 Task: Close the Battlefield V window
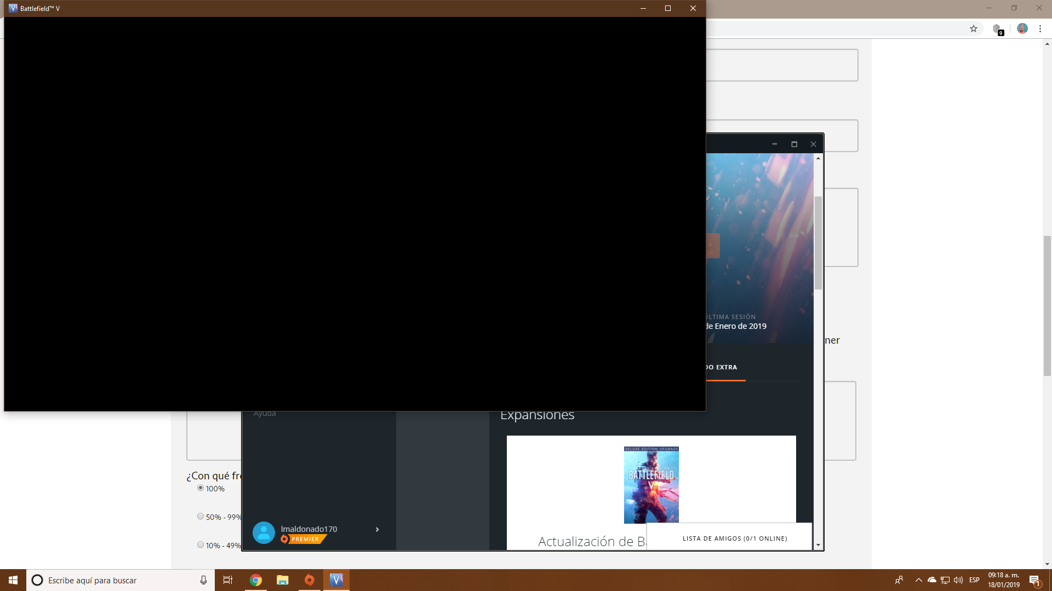pos(693,8)
